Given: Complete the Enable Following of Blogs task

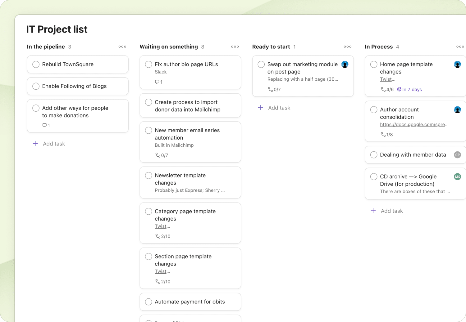Looking at the screenshot, I should click(36, 86).
